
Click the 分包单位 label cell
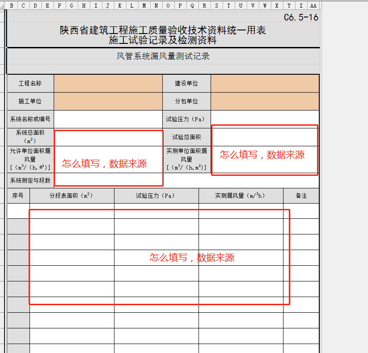pyautogui.click(x=186, y=102)
